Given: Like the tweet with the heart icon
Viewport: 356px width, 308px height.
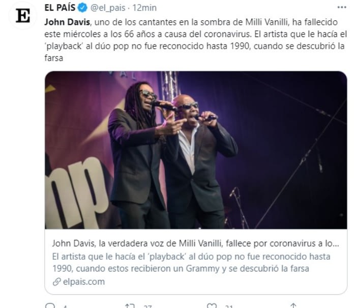Looking at the screenshot, I should tap(212, 306).
